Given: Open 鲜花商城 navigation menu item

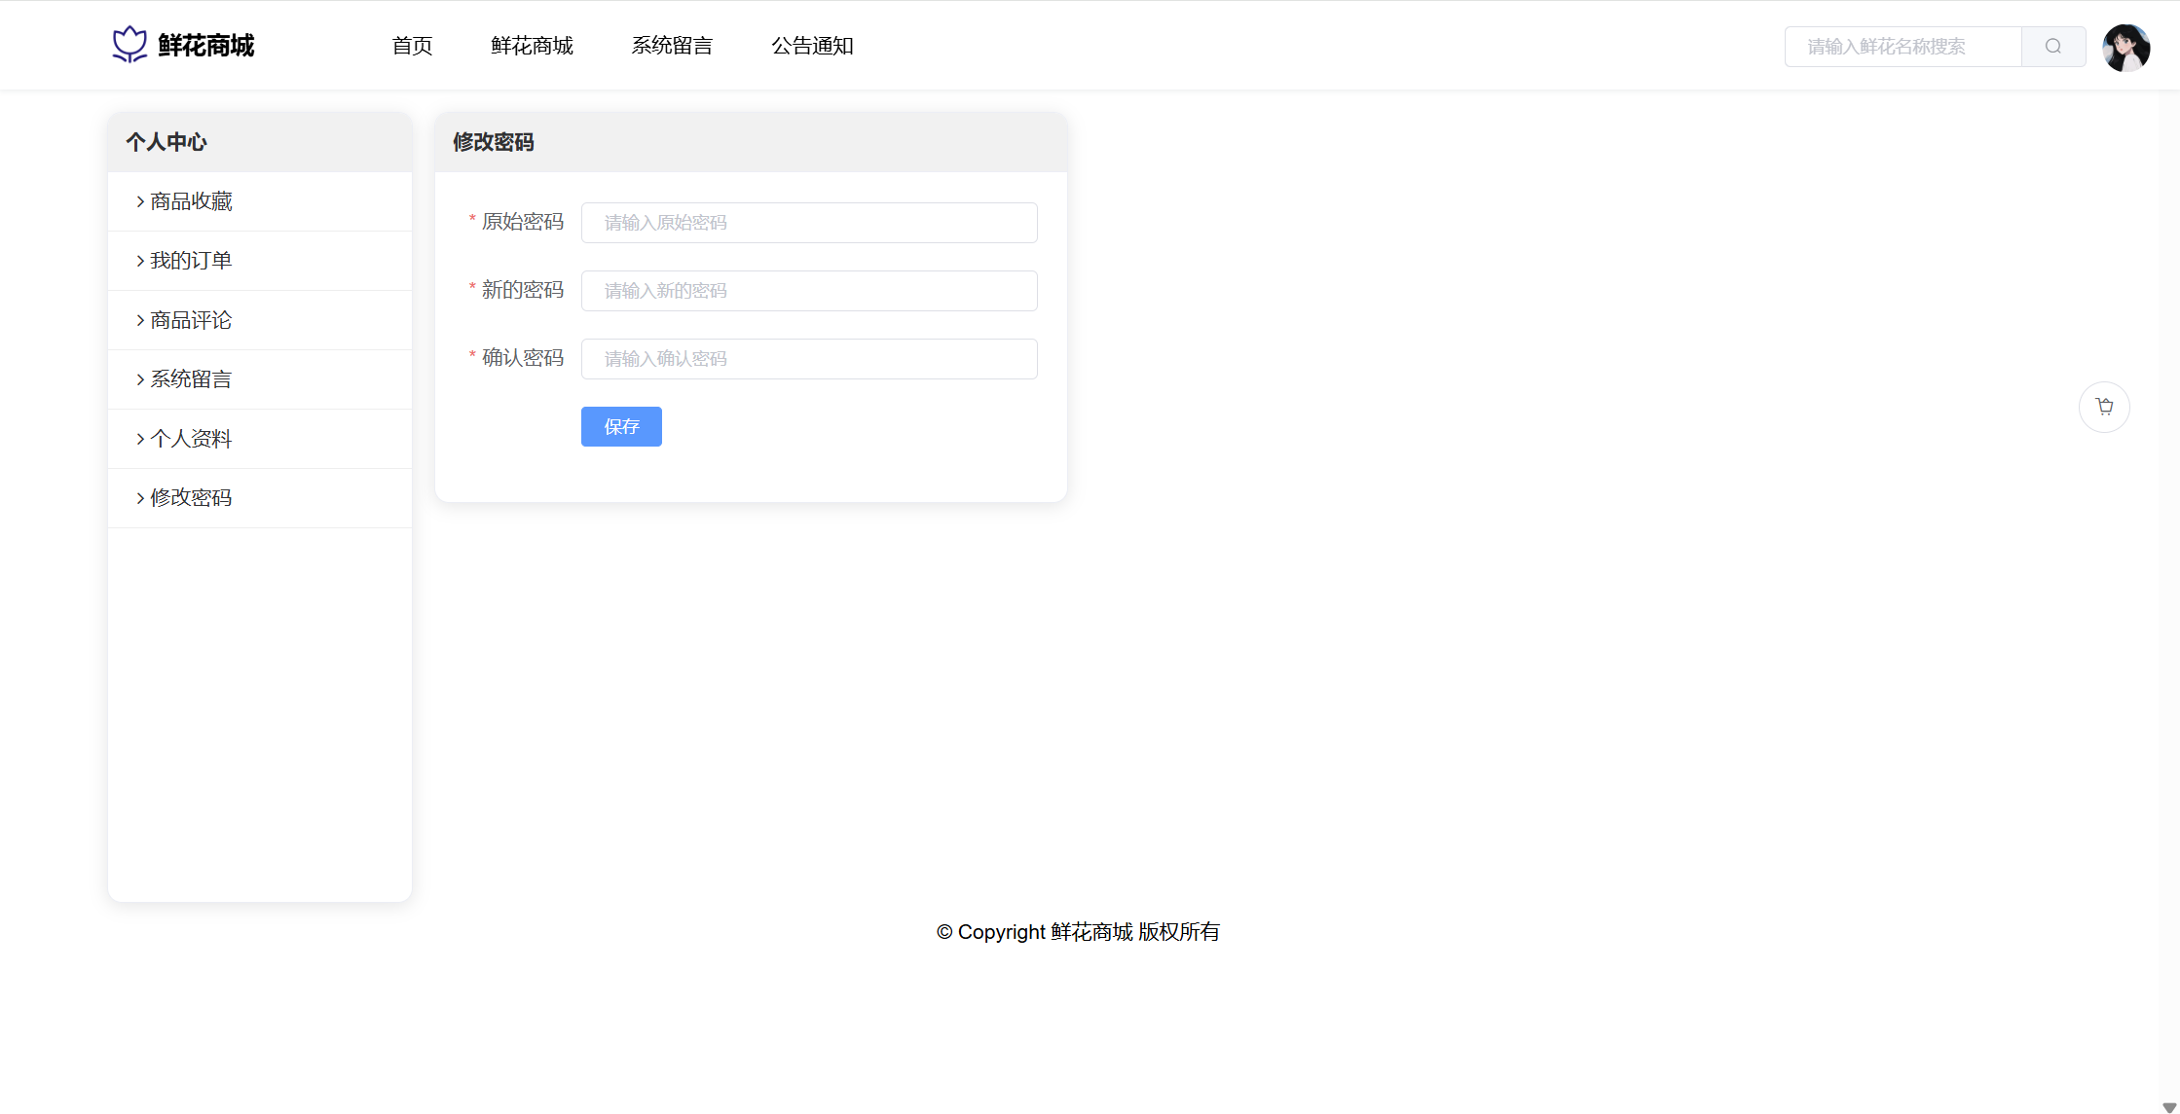Looking at the screenshot, I should coord(532,46).
